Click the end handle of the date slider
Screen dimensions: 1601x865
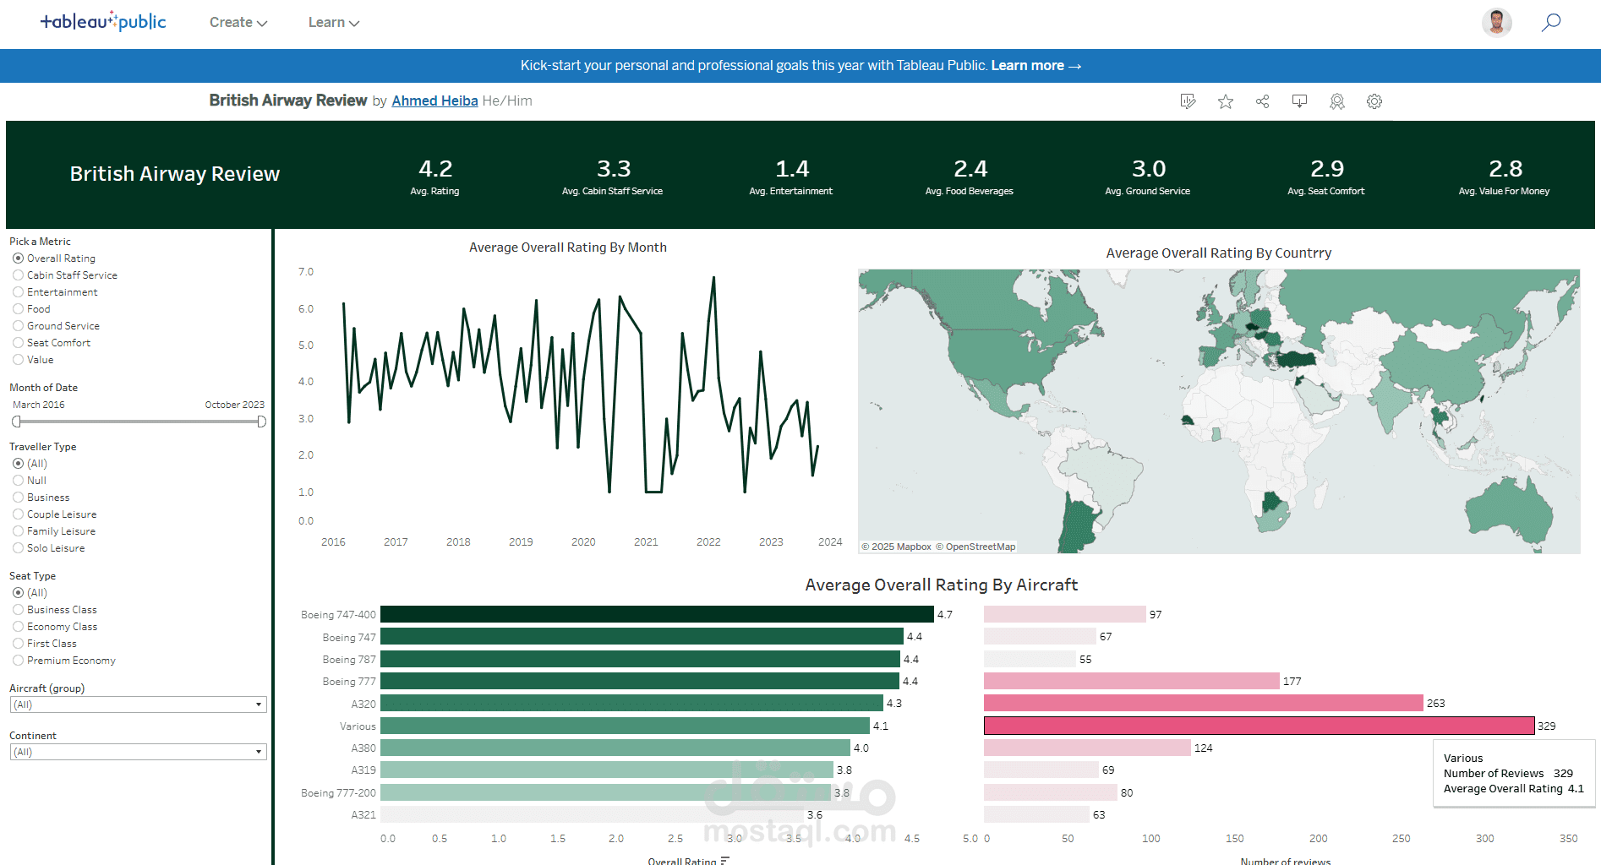[x=261, y=422]
